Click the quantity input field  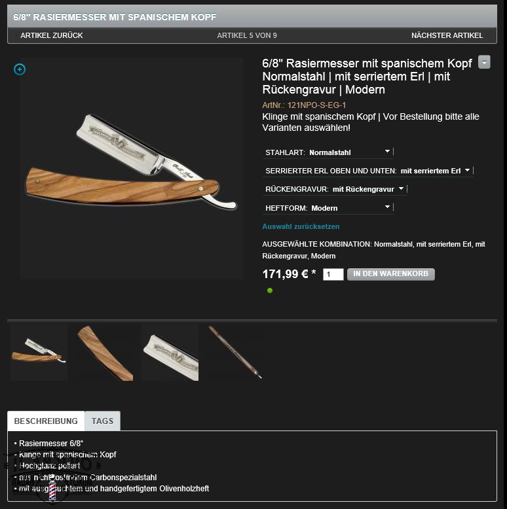333,274
